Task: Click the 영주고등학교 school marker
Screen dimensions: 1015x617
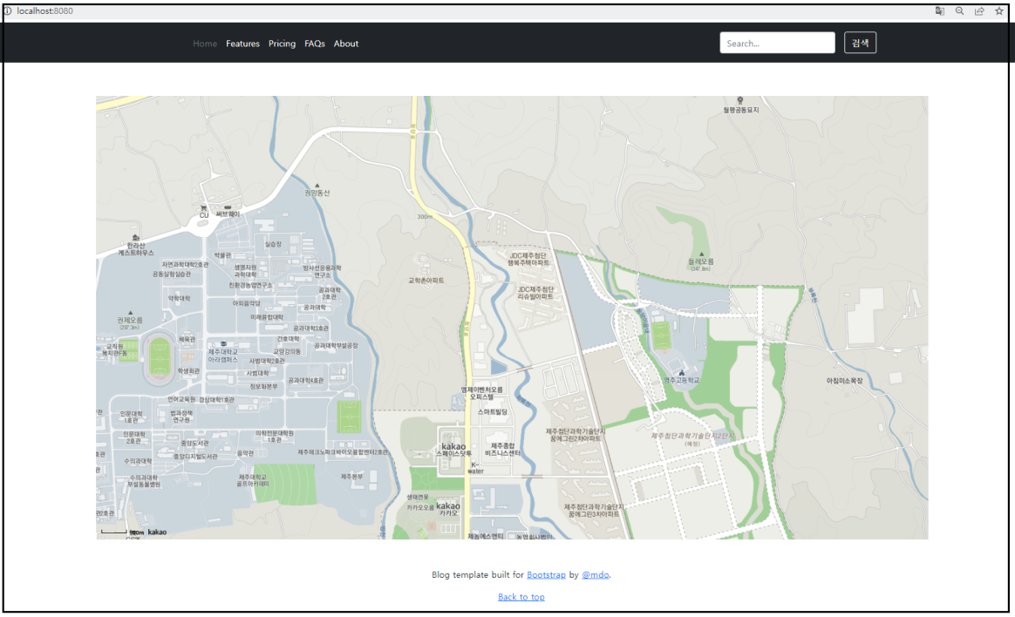Action: [682, 377]
